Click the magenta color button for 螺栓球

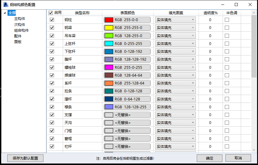click(127, 67)
